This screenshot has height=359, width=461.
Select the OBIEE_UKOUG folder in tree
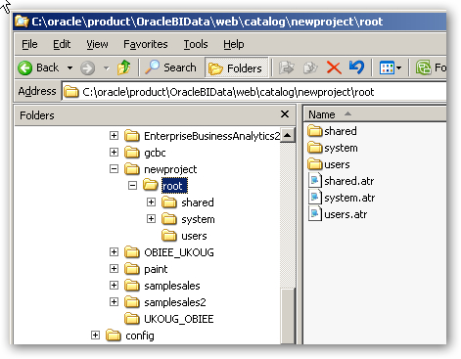pyautogui.click(x=169, y=252)
